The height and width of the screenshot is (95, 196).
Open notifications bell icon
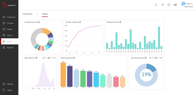(x=156, y=5)
